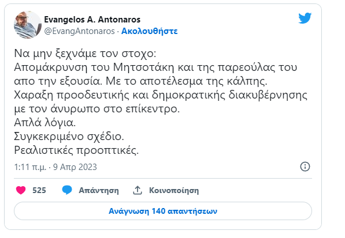Click the line 'με τον άνυρωπο στο επίκεντρο.'
The height and width of the screenshot is (238, 345).
pyautogui.click(x=97, y=109)
